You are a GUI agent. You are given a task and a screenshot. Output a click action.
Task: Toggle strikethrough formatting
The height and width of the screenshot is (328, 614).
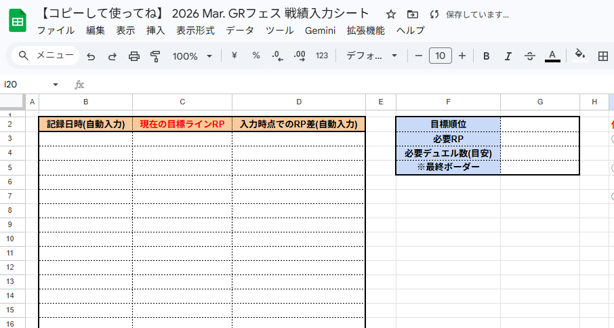pos(530,56)
